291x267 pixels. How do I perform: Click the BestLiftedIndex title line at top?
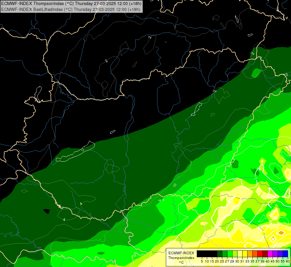[71, 9]
